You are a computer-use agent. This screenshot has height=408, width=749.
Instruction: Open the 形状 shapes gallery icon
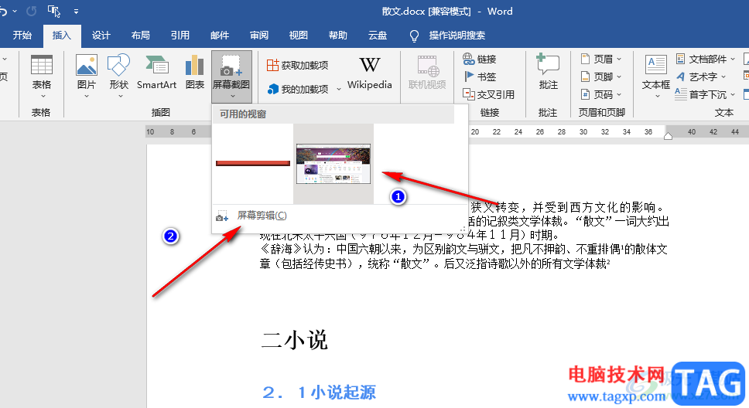click(118, 66)
